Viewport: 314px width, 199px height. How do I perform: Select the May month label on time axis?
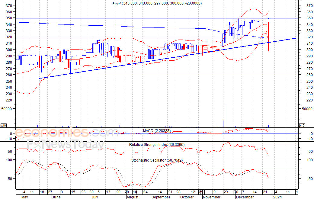pos(24,197)
